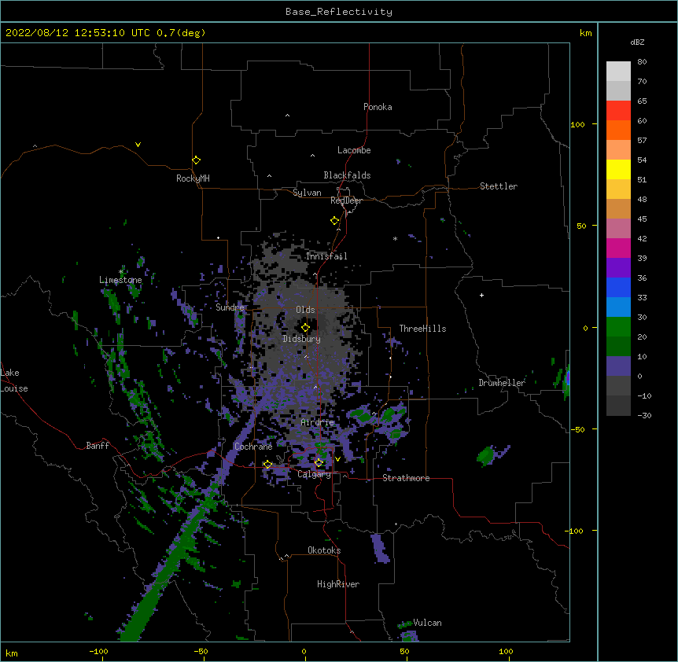Image resolution: width=678 pixels, height=662 pixels.
Task: Click the km unit label at bottom left
Action: click(x=12, y=653)
